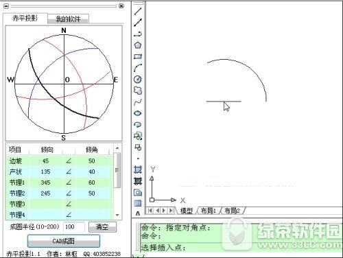343x258 pixels.
Task: Click the 倾角 column header
Action: click(x=92, y=150)
